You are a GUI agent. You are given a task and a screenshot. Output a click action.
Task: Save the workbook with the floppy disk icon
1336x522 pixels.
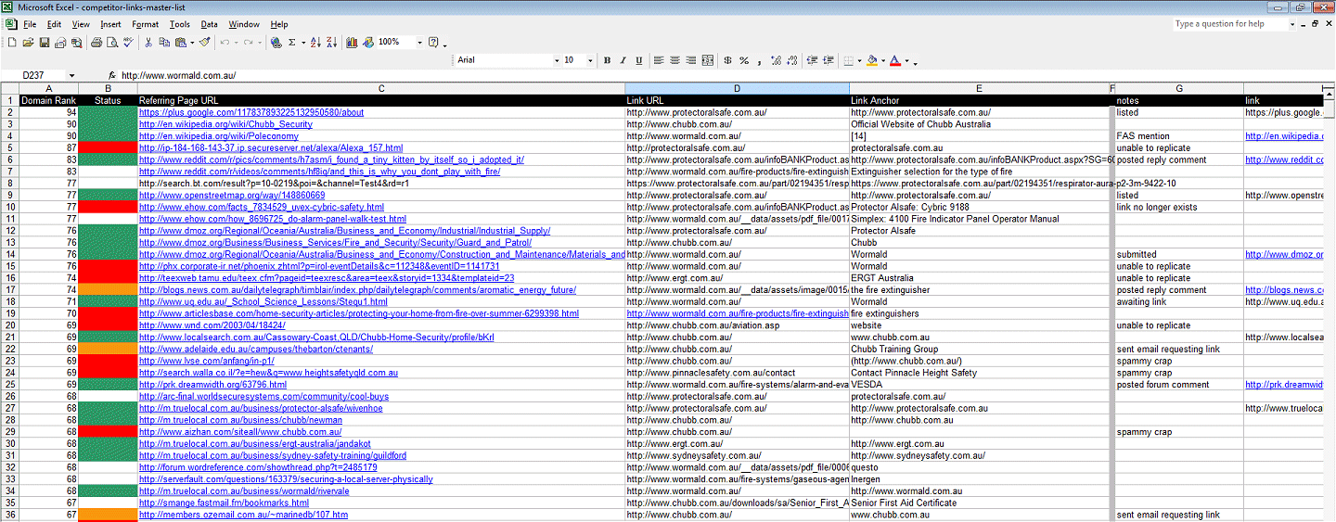(45, 42)
